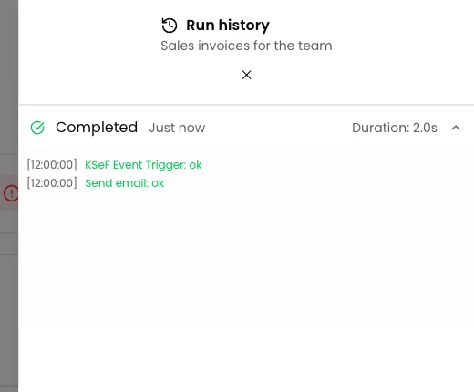This screenshot has width=474, height=392.
Task: Click the "Just now" timestamp label
Action: [177, 128]
